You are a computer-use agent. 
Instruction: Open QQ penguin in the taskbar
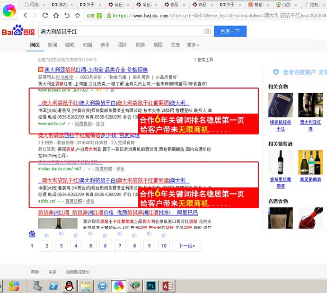pos(69,286)
